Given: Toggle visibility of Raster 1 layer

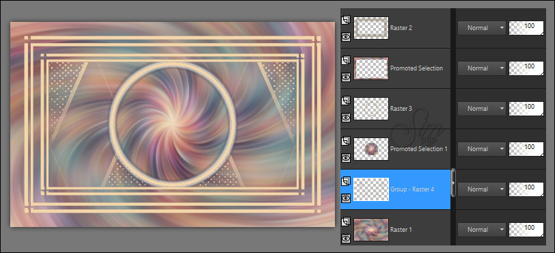Looking at the screenshot, I should click(346, 239).
